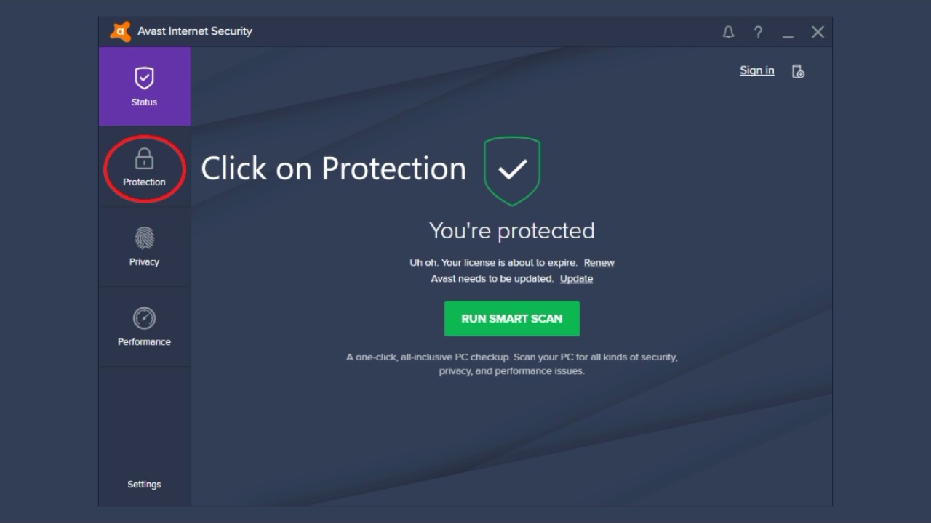Screen dimensions: 931x523
Task: Click the Avast Internet Security title text
Action: click(195, 31)
